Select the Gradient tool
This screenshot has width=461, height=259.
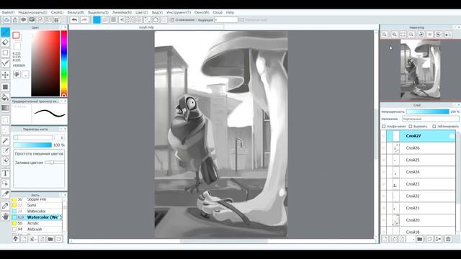click(5, 108)
